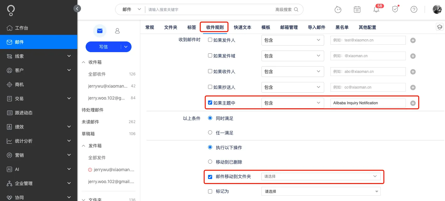Check the 标记为 checkbox
This screenshot has width=445, height=201.
(x=210, y=191)
